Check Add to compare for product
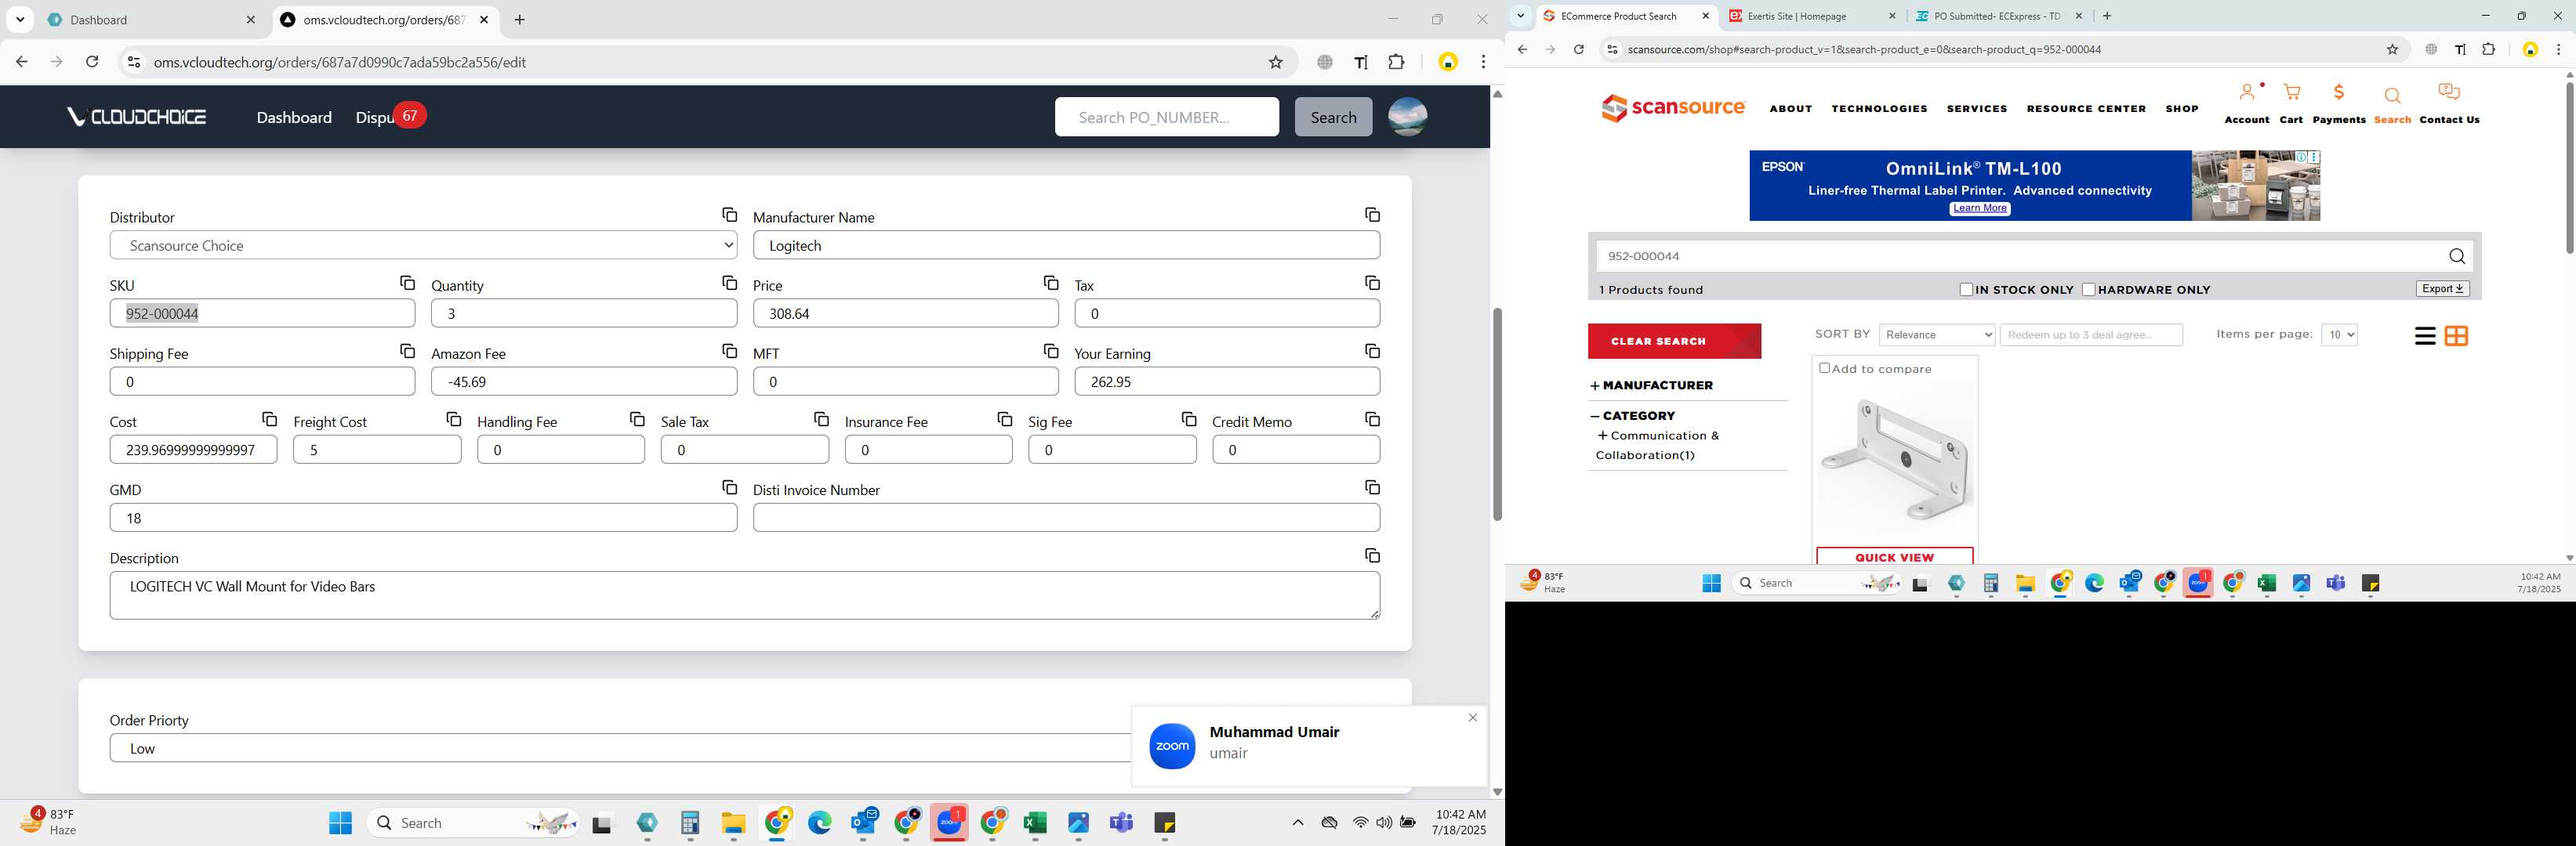Viewport: 2576px width, 846px height. click(1824, 369)
